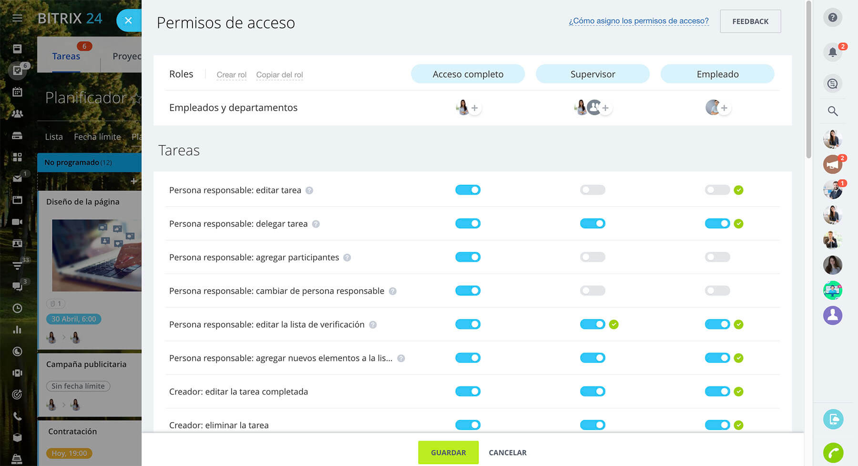Disable Acceso completo toggle for 'delegar tarea'
The image size is (858, 466).
coord(468,223)
